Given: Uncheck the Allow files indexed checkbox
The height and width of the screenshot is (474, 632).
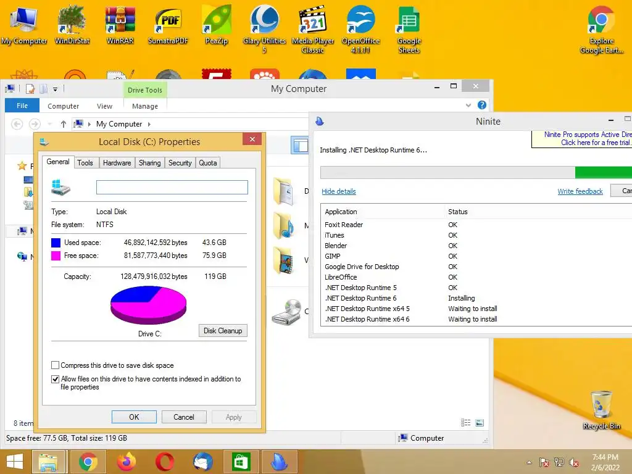Looking at the screenshot, I should click(x=55, y=379).
